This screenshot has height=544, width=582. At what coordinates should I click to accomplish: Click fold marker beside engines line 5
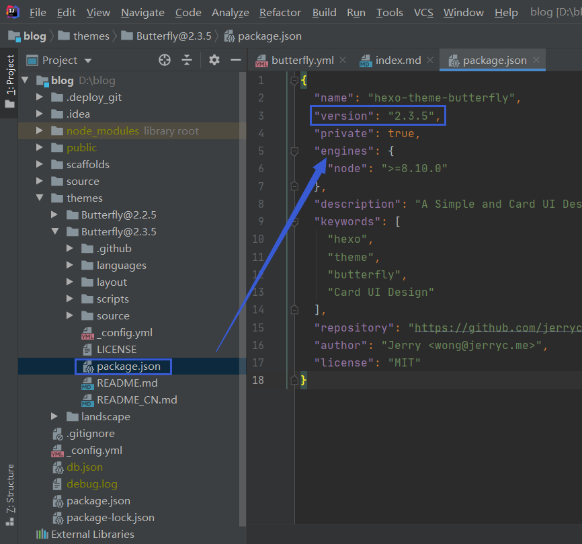pyautogui.click(x=294, y=151)
